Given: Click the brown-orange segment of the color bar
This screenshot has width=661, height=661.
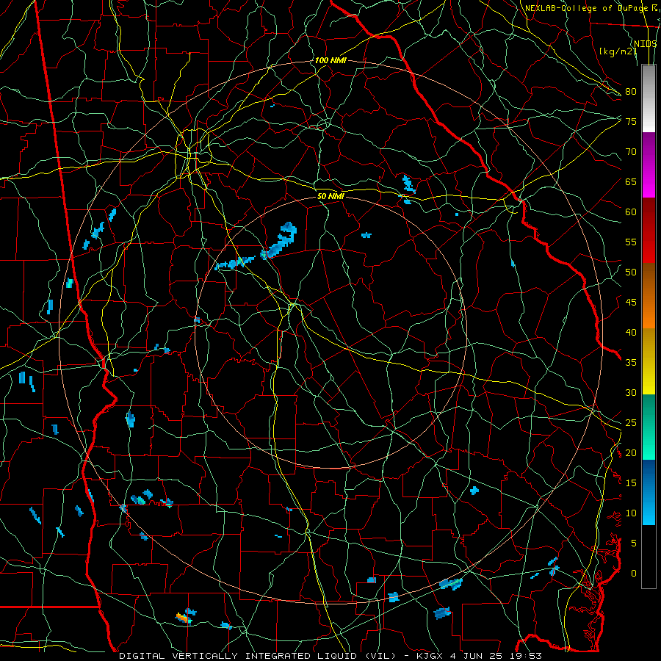Looking at the screenshot, I should [649, 295].
